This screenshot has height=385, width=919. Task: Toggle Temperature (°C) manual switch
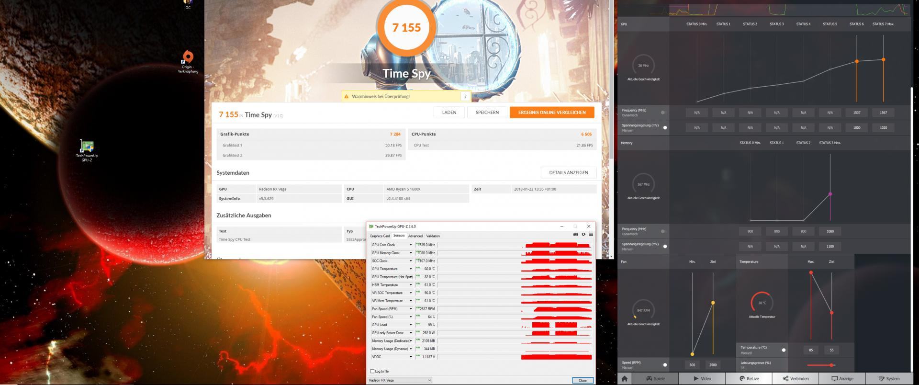click(x=783, y=350)
